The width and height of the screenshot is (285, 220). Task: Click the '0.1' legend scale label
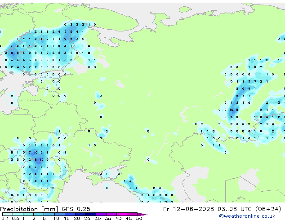5,218
